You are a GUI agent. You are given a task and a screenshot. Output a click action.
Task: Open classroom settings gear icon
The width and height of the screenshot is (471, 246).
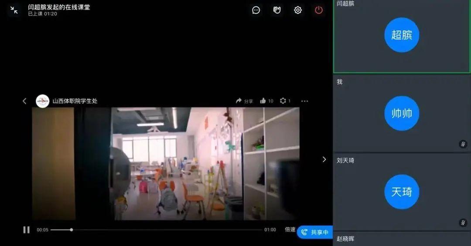(298, 10)
